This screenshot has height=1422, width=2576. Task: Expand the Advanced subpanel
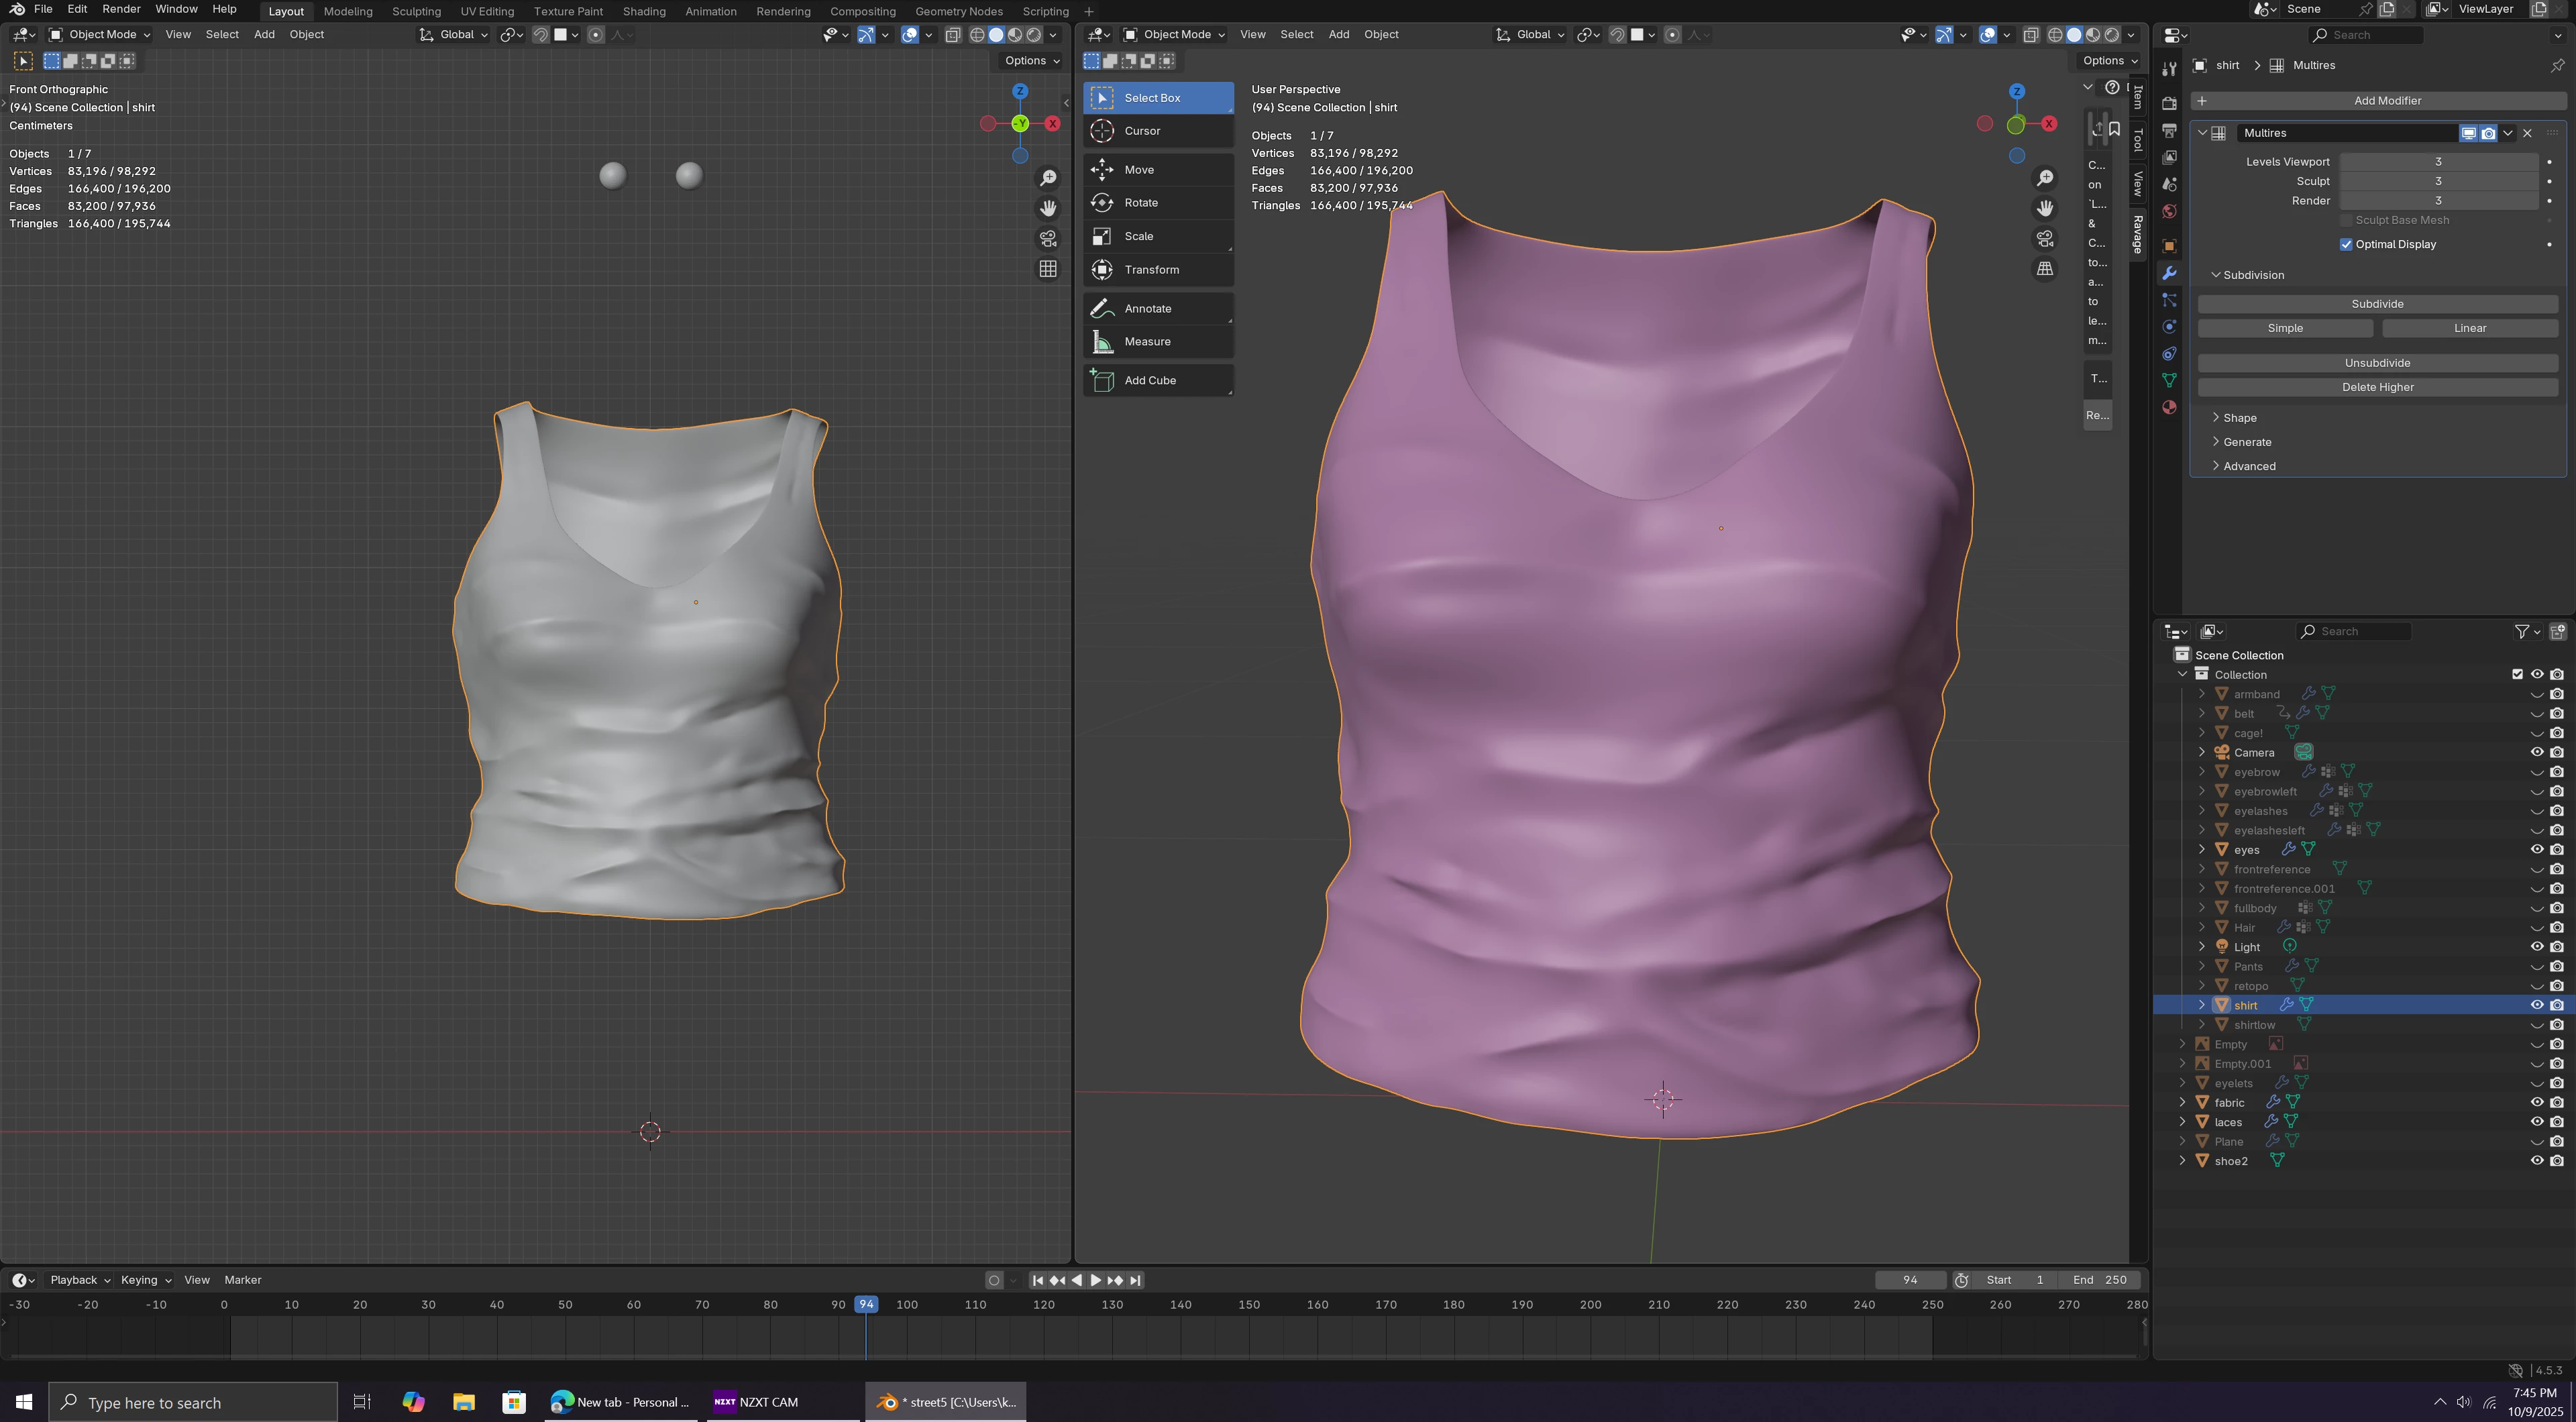tap(2248, 467)
